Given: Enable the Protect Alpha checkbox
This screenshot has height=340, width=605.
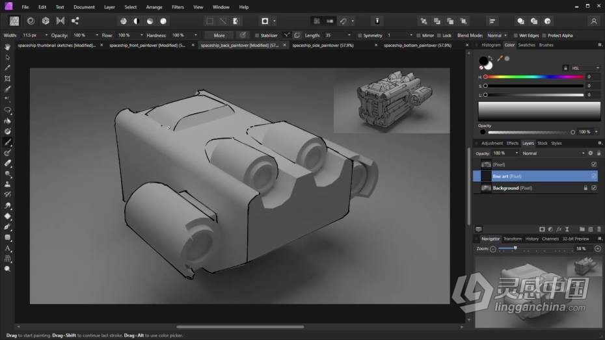Looking at the screenshot, I should [x=544, y=36].
